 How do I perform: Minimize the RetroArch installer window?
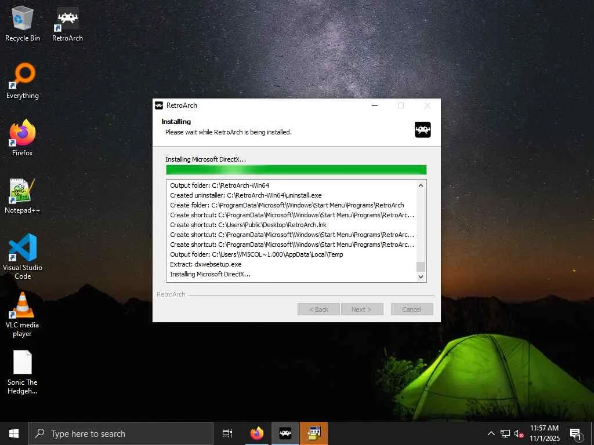point(375,105)
